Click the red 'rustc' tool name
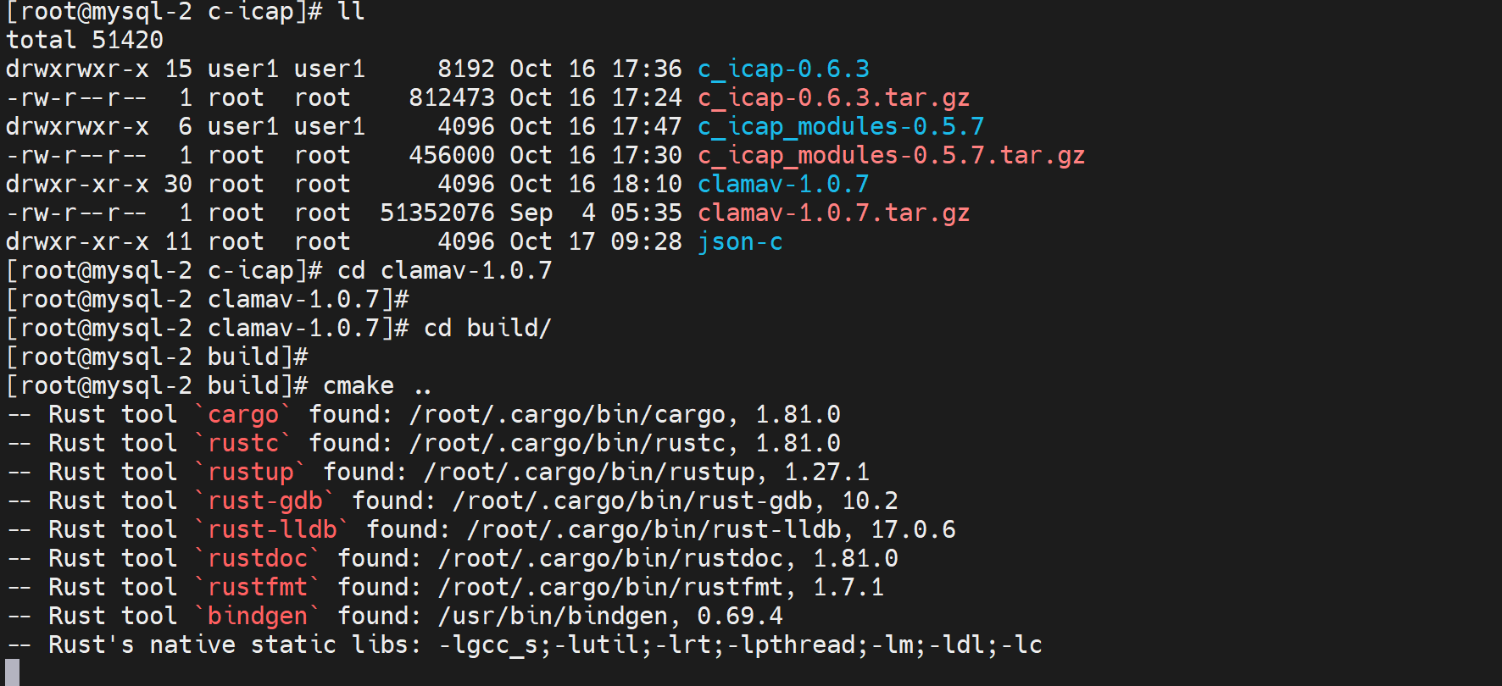The height and width of the screenshot is (686, 1502). tap(243, 444)
